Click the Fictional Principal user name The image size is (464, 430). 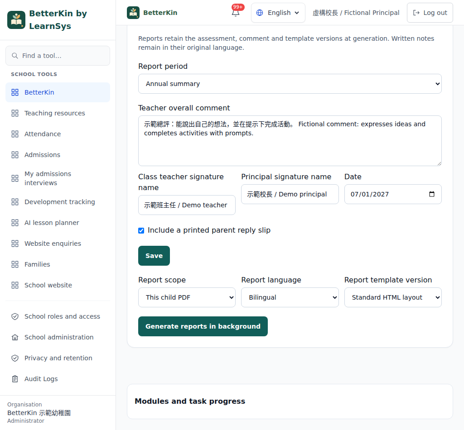pos(356,13)
